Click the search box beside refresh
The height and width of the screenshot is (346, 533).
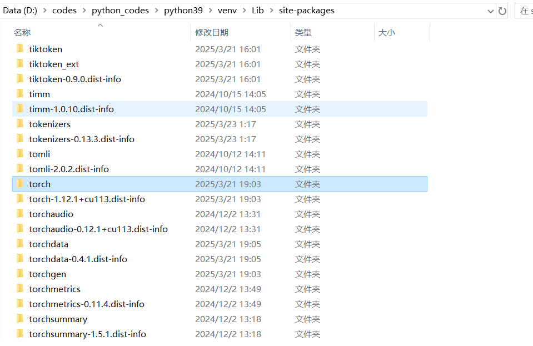pyautogui.click(x=524, y=11)
